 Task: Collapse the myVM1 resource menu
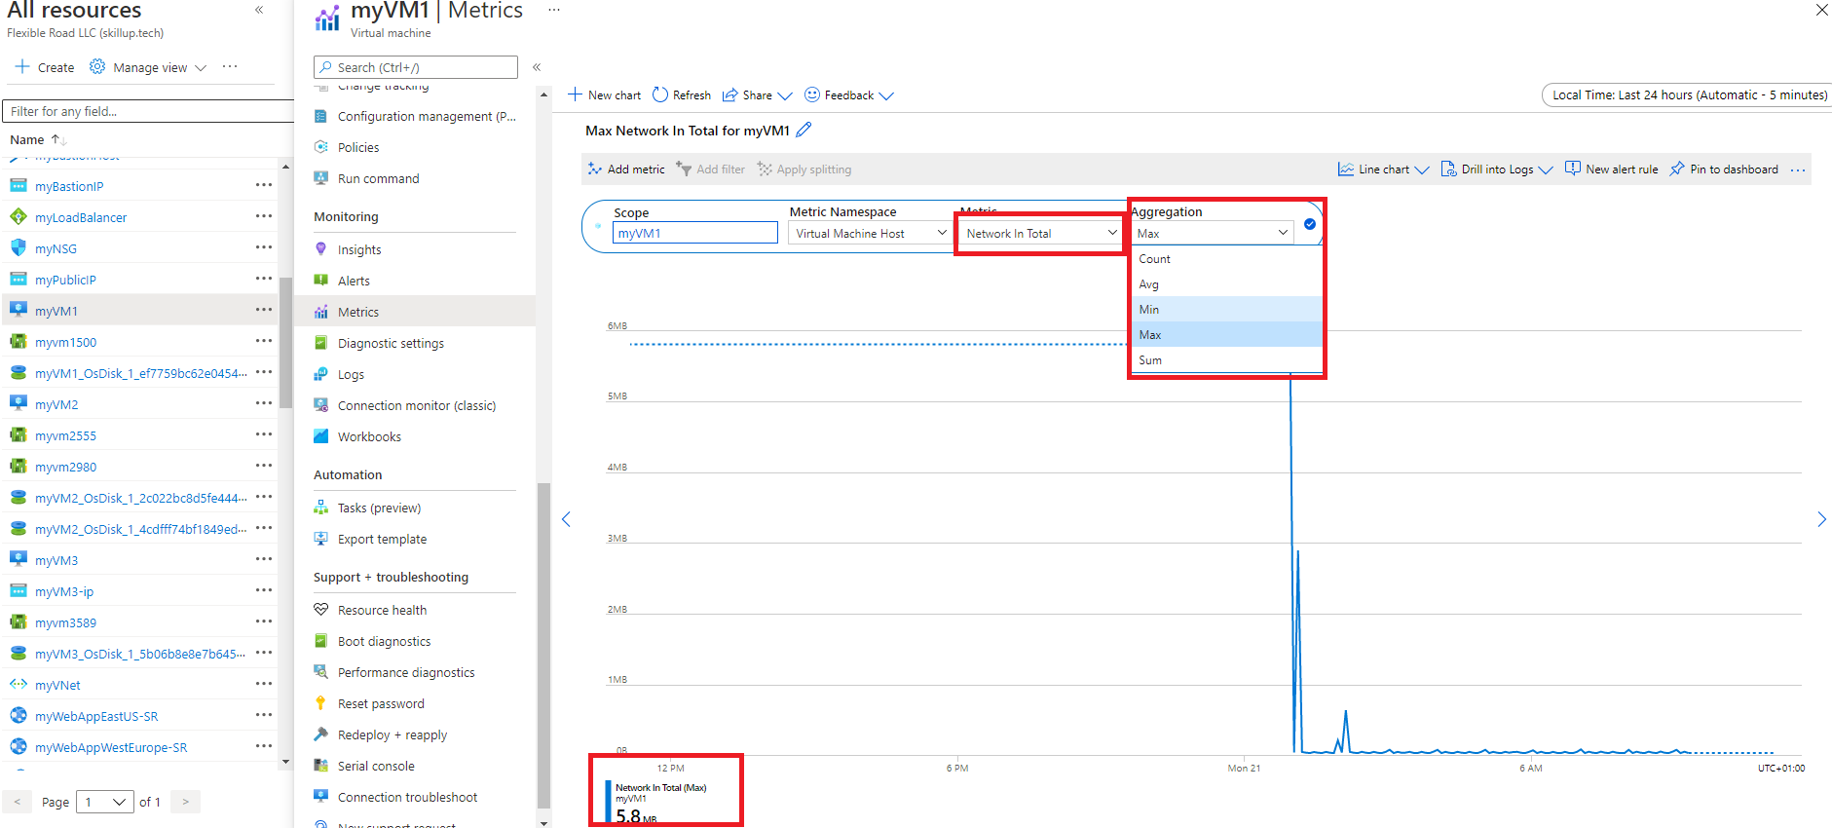click(x=537, y=67)
